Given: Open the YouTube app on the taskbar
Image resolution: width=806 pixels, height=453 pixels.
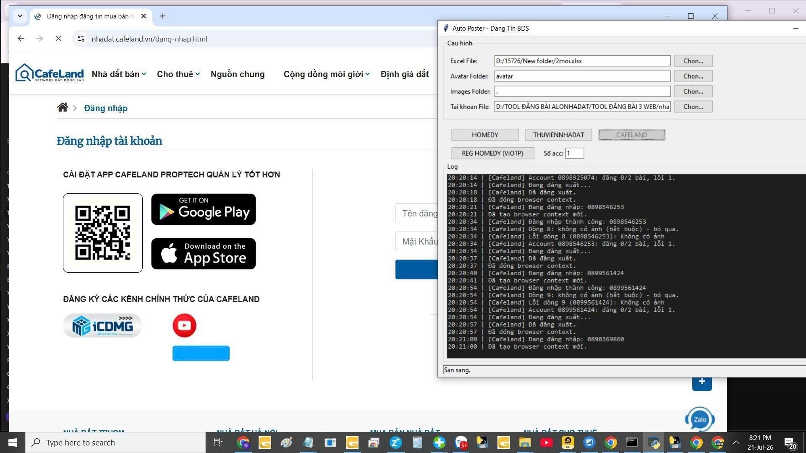Looking at the screenshot, I should (546, 443).
